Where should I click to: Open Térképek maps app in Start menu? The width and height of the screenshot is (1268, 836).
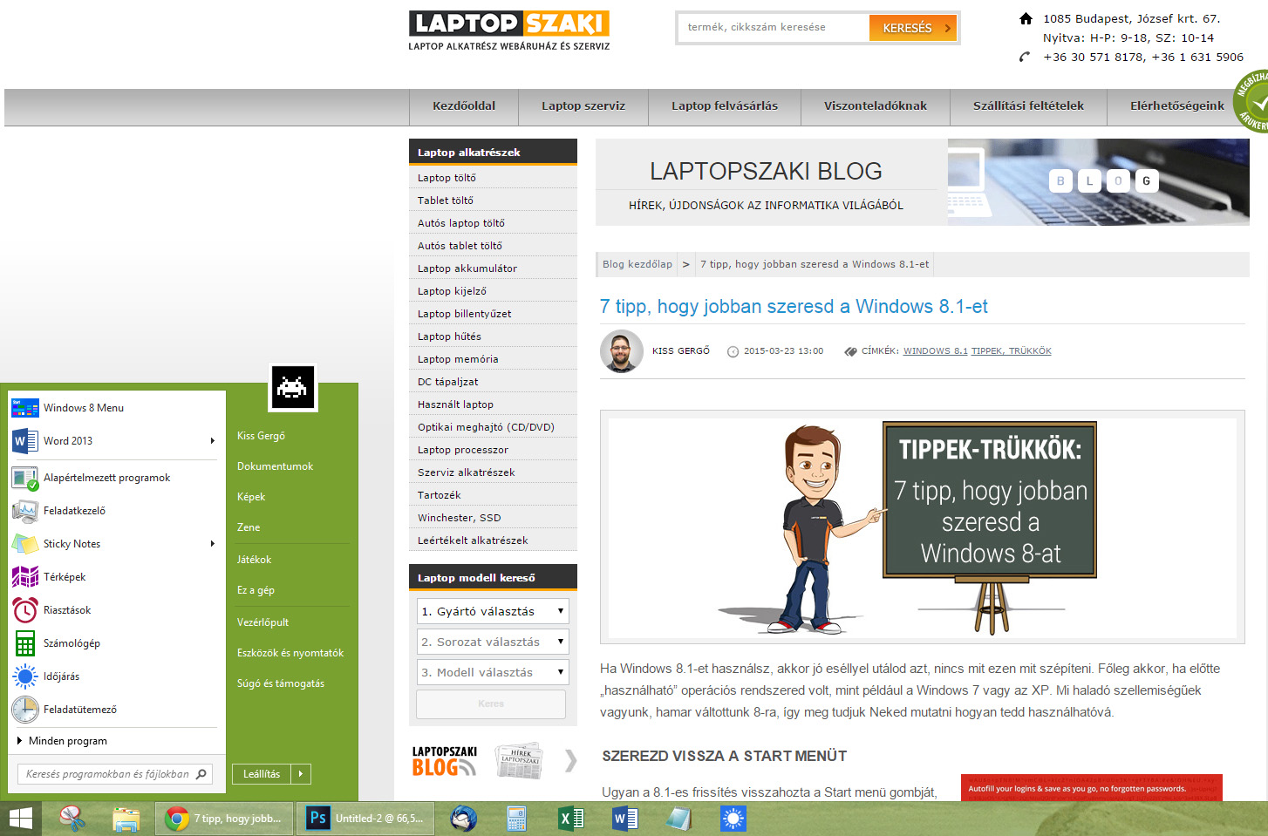click(65, 577)
